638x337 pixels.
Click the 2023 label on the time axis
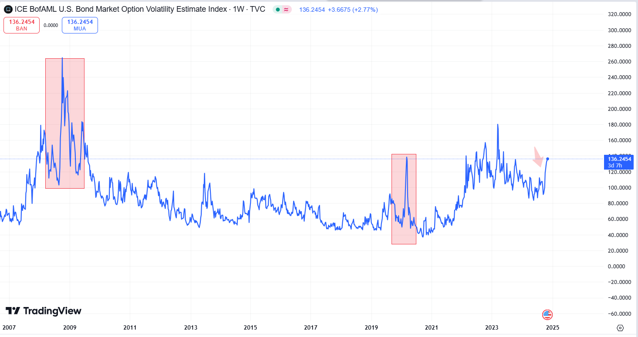492,327
